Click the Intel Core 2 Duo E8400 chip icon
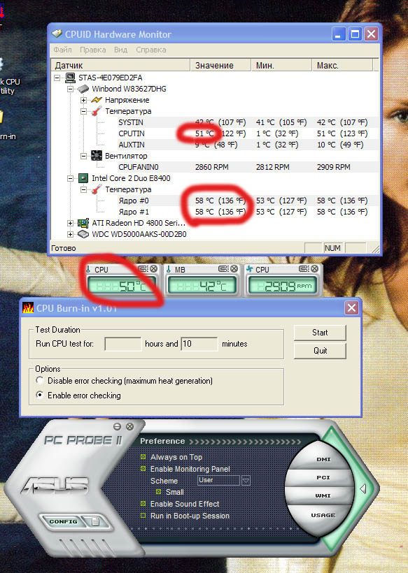Image resolution: width=408 pixels, height=573 pixels. coord(83,178)
